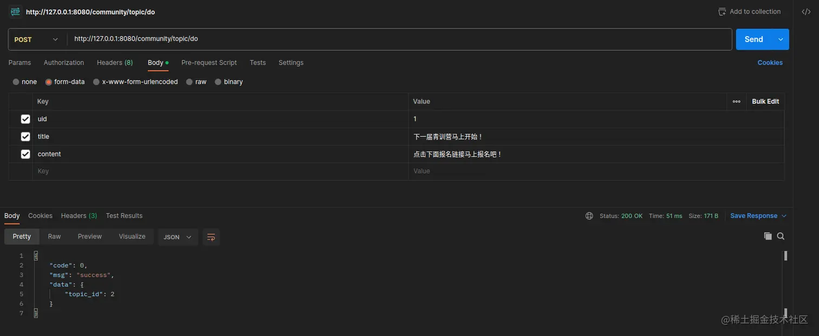Click the Bulk Edit button

point(765,101)
